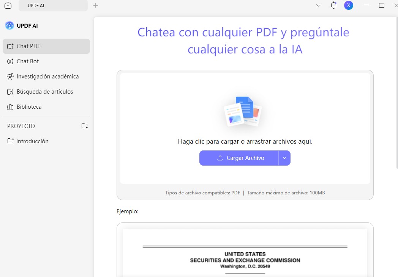Click the UPDF AI logo
The image size is (398, 277).
[9, 25]
